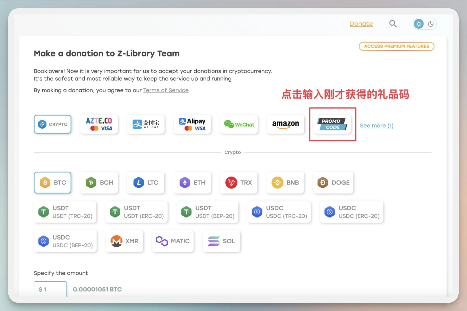Click the donation amount input field
467x311 pixels.
tap(50, 289)
